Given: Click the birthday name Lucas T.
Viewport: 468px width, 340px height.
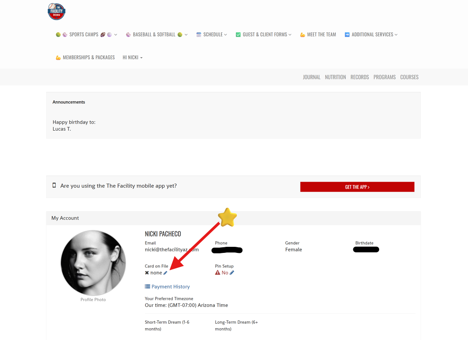Looking at the screenshot, I should pos(62,129).
